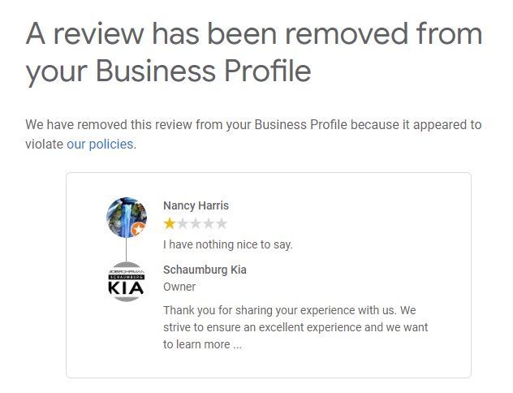Click the fifth gray star in rating
This screenshot has width=513, height=393.
(222, 223)
